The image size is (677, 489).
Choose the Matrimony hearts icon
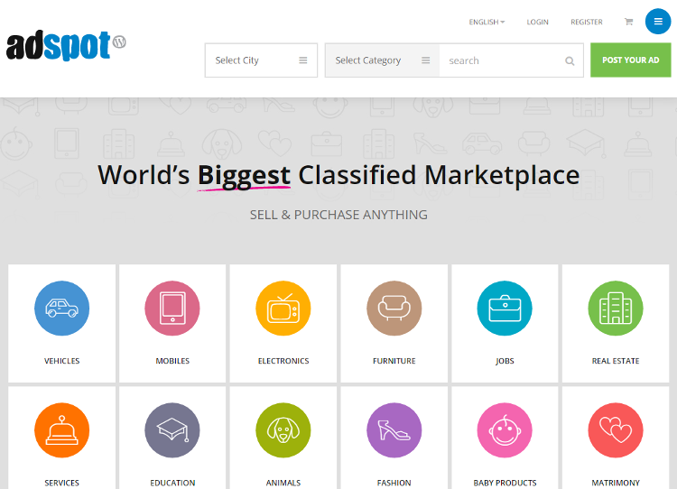click(616, 430)
